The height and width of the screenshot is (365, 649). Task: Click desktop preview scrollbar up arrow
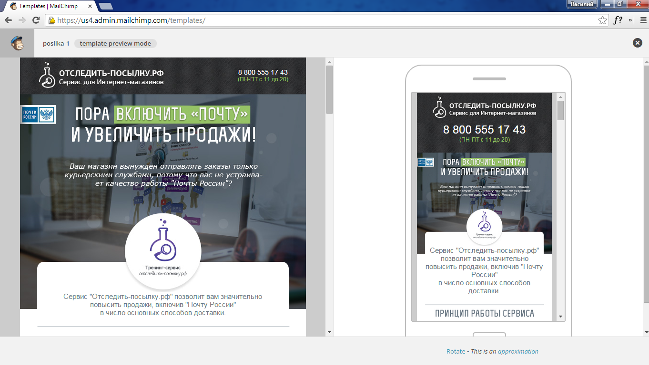[329, 62]
